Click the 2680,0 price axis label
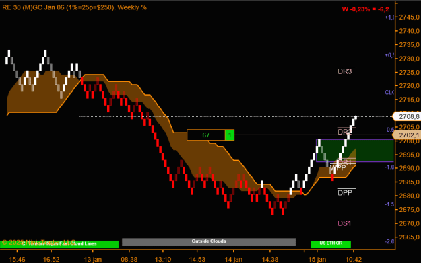This screenshot has height=263, width=421. (409, 196)
